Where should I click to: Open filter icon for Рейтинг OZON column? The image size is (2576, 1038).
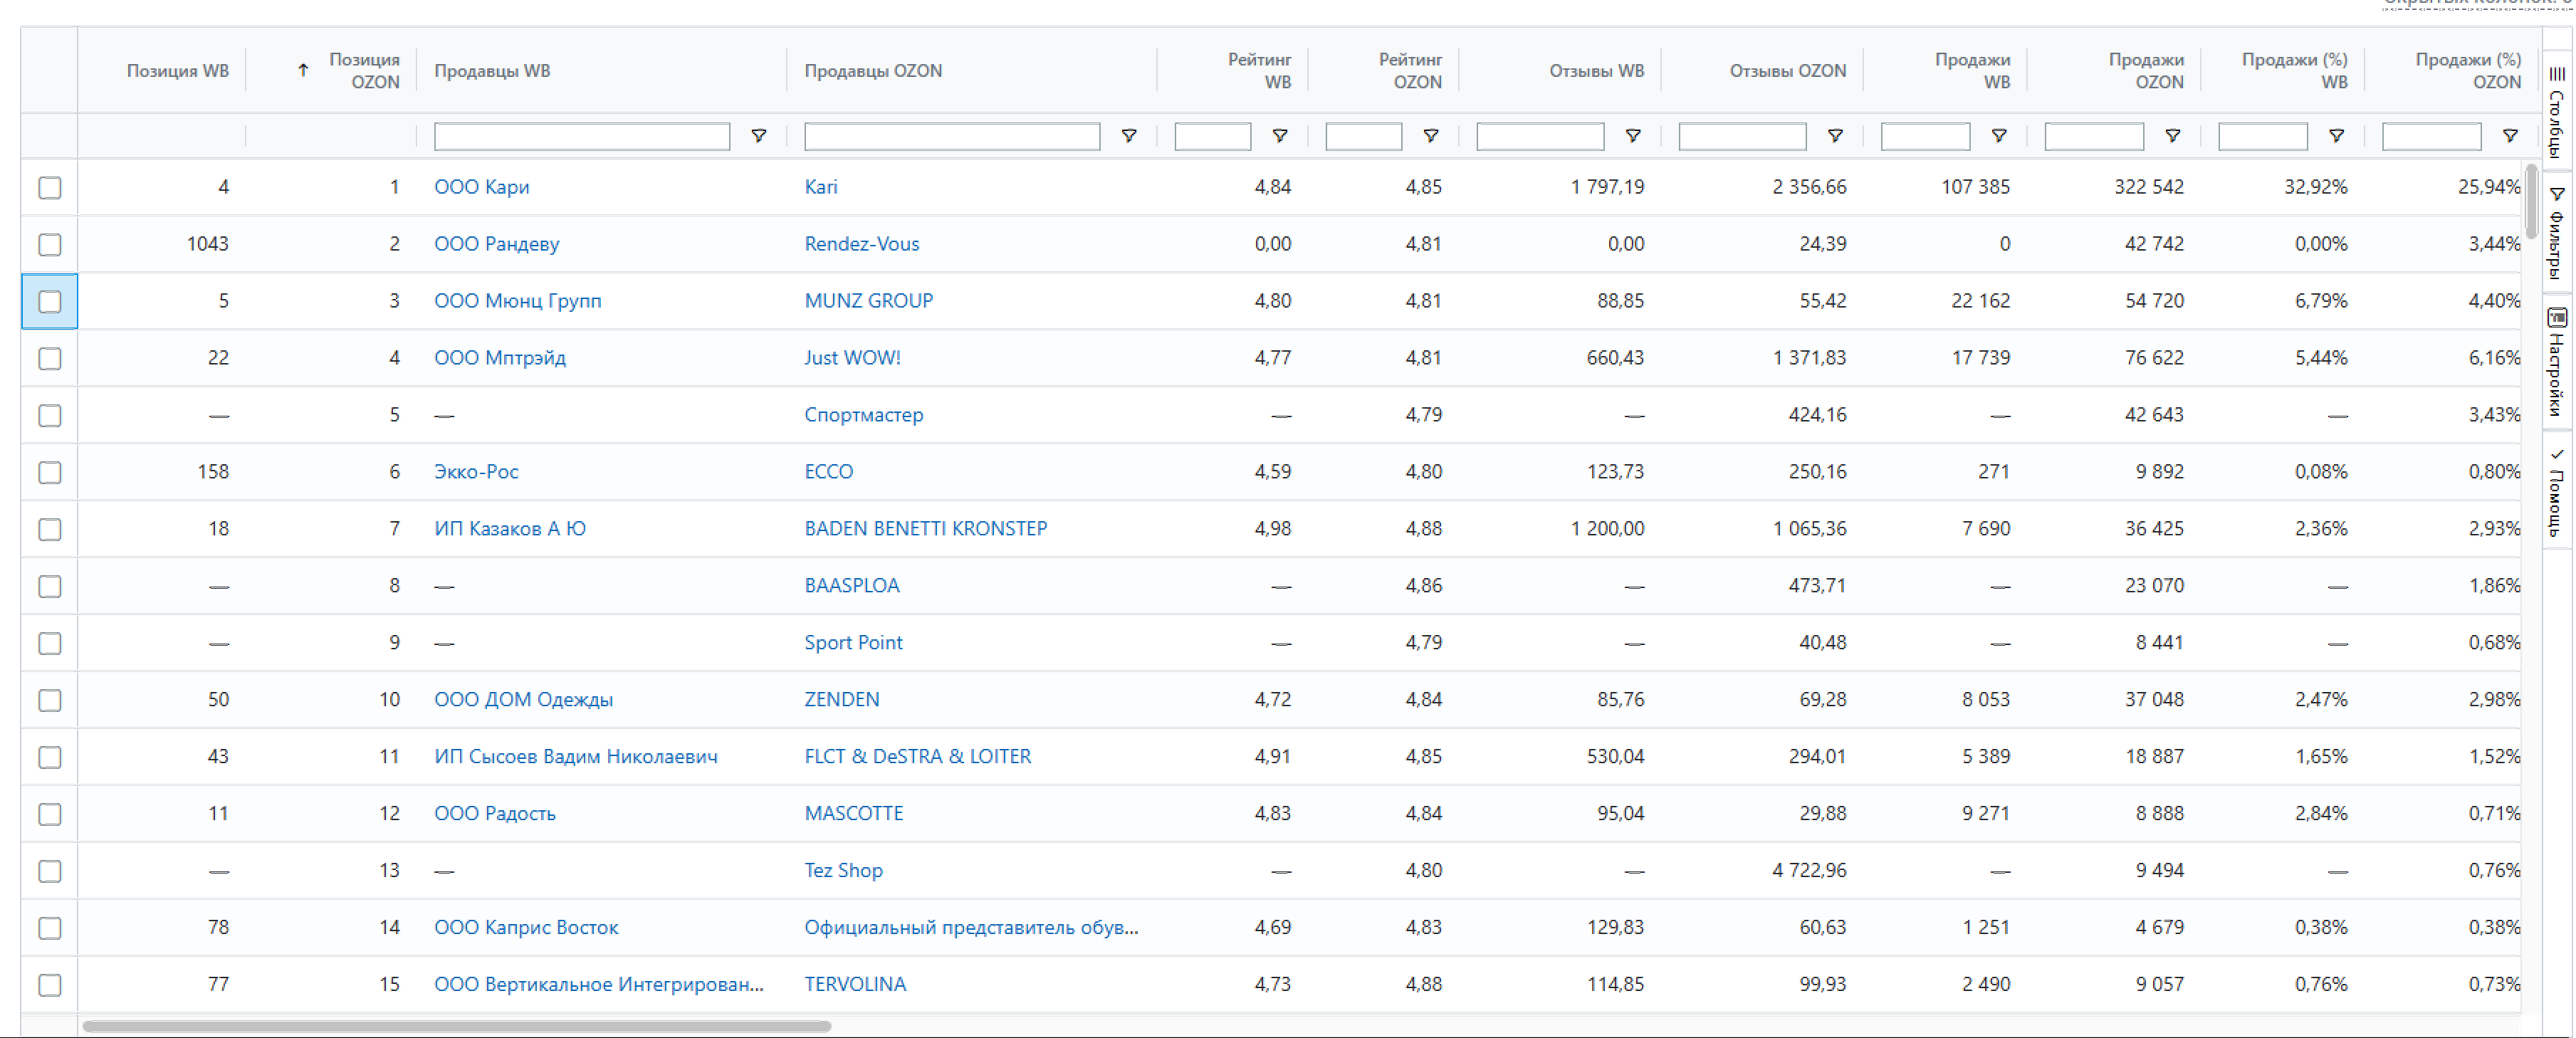click(1431, 136)
